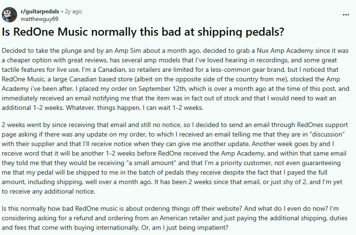Viewport: 356px width, 235px height.
Task: Click the post title about RedOne Music
Action: click(x=143, y=32)
